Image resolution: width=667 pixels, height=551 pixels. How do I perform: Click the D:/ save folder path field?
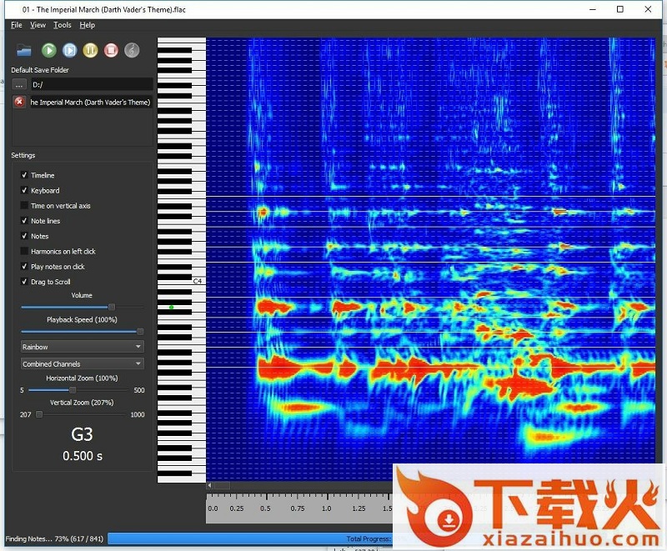pyautogui.click(x=92, y=84)
